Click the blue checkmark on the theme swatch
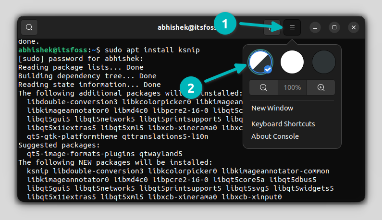 click(x=268, y=70)
